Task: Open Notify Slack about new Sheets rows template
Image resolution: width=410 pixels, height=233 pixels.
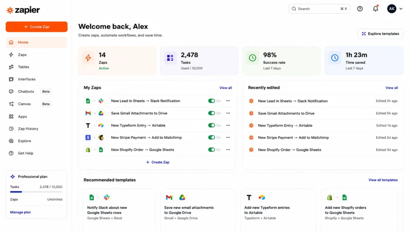Action: (x=119, y=211)
